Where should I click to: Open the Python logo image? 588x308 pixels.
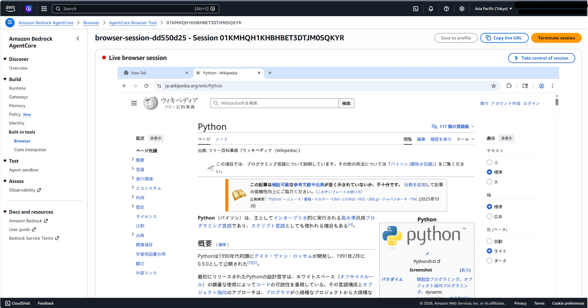(x=424, y=236)
